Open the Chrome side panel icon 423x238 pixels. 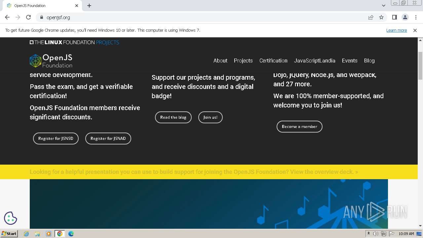pyautogui.click(x=395, y=17)
